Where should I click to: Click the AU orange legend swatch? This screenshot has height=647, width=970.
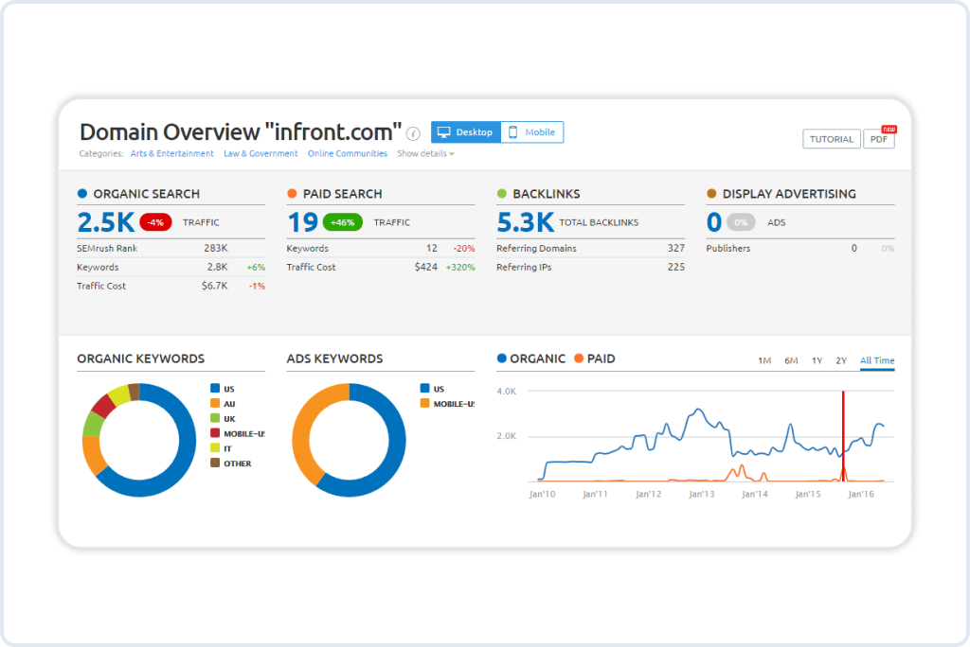(x=215, y=403)
